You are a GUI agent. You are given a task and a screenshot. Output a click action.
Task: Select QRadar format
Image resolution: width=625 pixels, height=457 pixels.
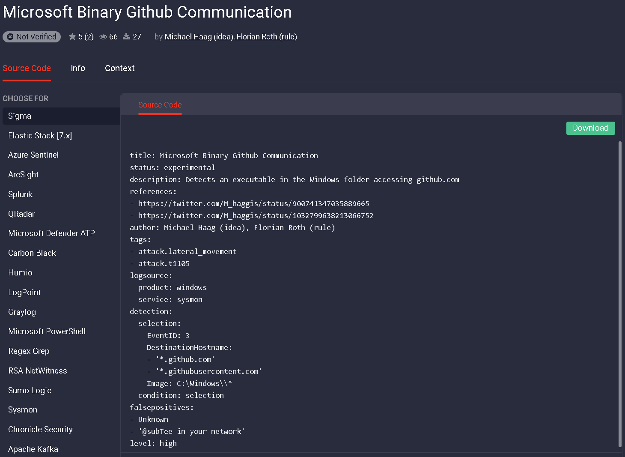[x=61, y=214]
